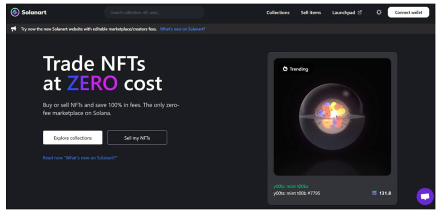Click the external link icon beside Launchpad
Image resolution: width=440 pixels, height=213 pixels.
[360, 12]
